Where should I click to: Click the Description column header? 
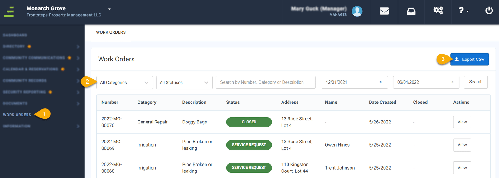point(194,102)
